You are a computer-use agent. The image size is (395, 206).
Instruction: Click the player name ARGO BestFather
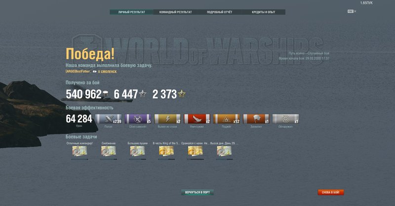click(x=79, y=71)
